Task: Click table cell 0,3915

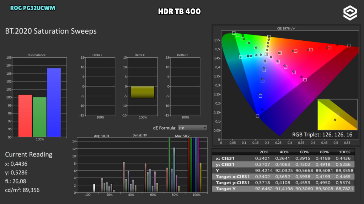Action: (x=303, y=158)
